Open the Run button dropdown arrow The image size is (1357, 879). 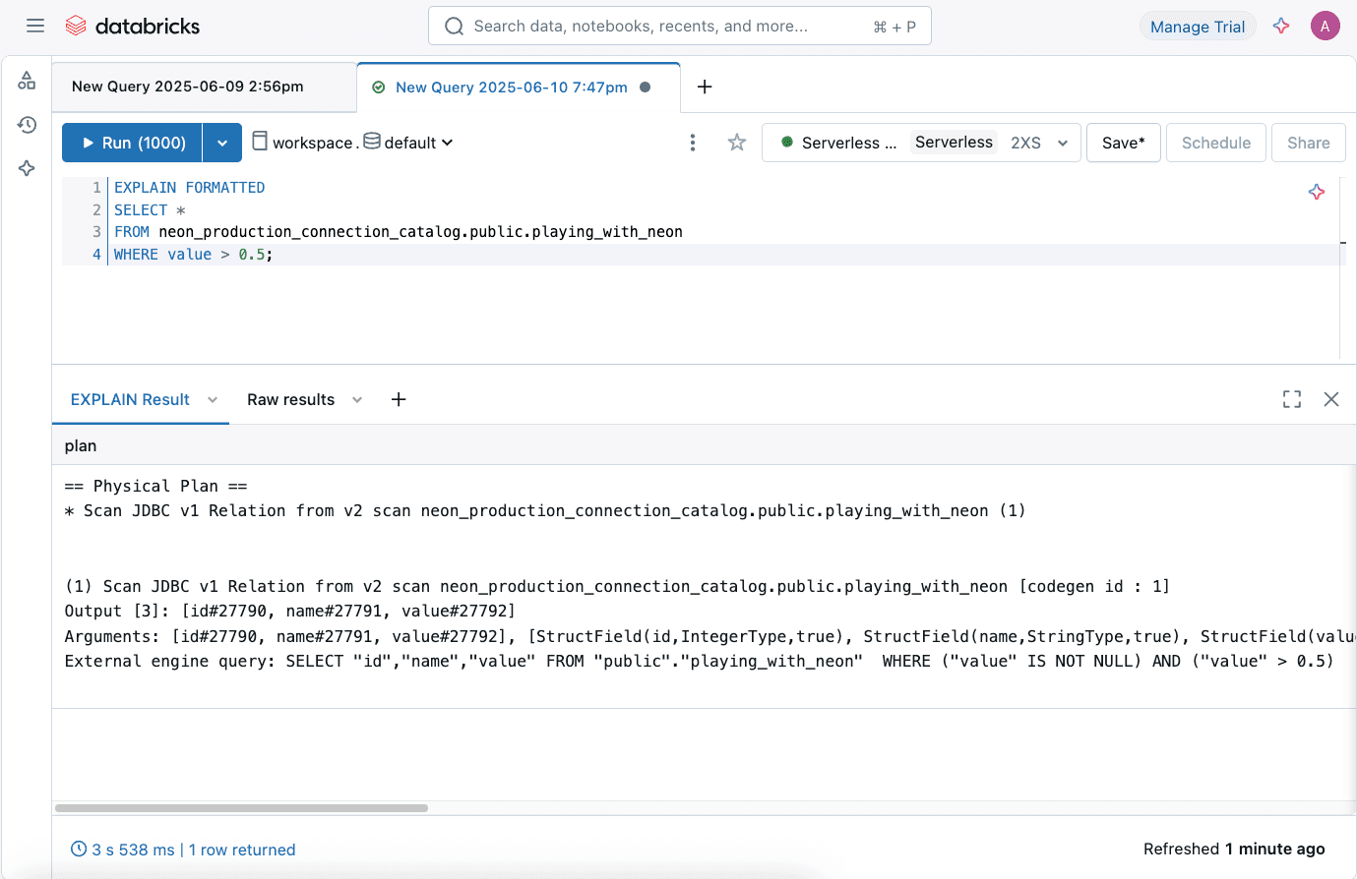[222, 143]
